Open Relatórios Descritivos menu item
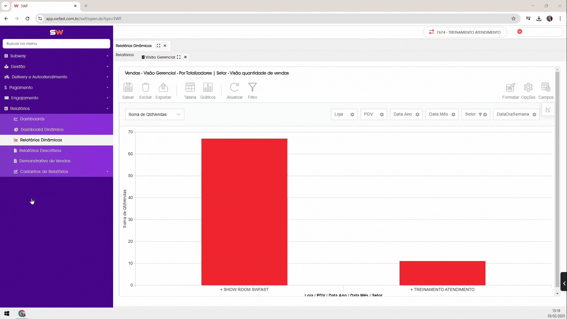This screenshot has width=567, height=319. coord(56,150)
